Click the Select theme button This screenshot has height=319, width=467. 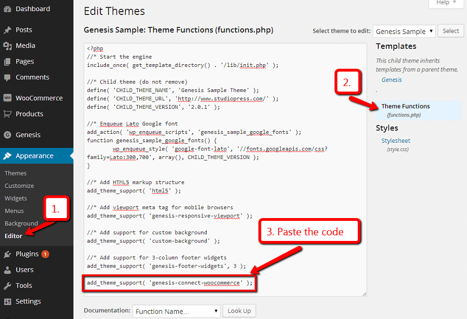tap(451, 31)
